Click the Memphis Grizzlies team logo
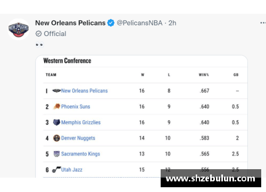Image resolution: width=266 pixels, height=192 pixels. click(x=56, y=122)
